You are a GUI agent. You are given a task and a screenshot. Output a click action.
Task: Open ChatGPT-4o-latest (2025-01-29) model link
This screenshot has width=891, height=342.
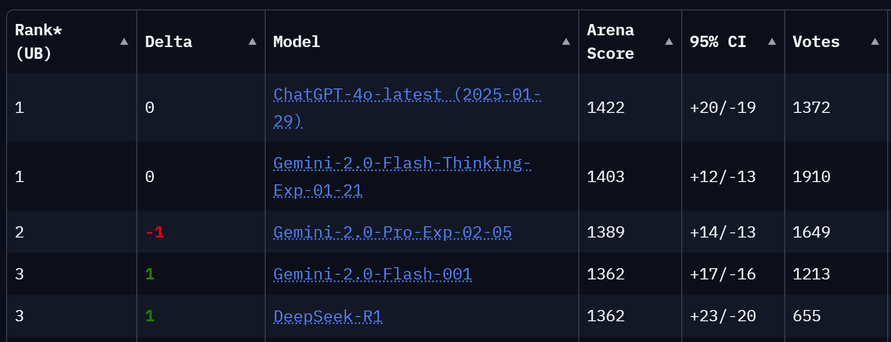tap(407, 107)
